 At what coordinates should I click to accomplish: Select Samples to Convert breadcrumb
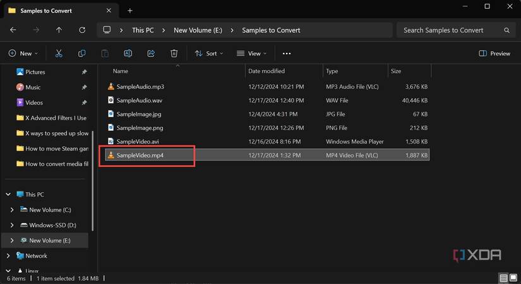pos(271,30)
